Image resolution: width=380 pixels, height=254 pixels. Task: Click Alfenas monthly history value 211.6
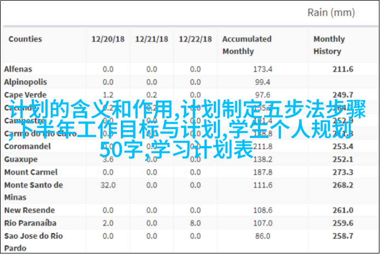343,69
